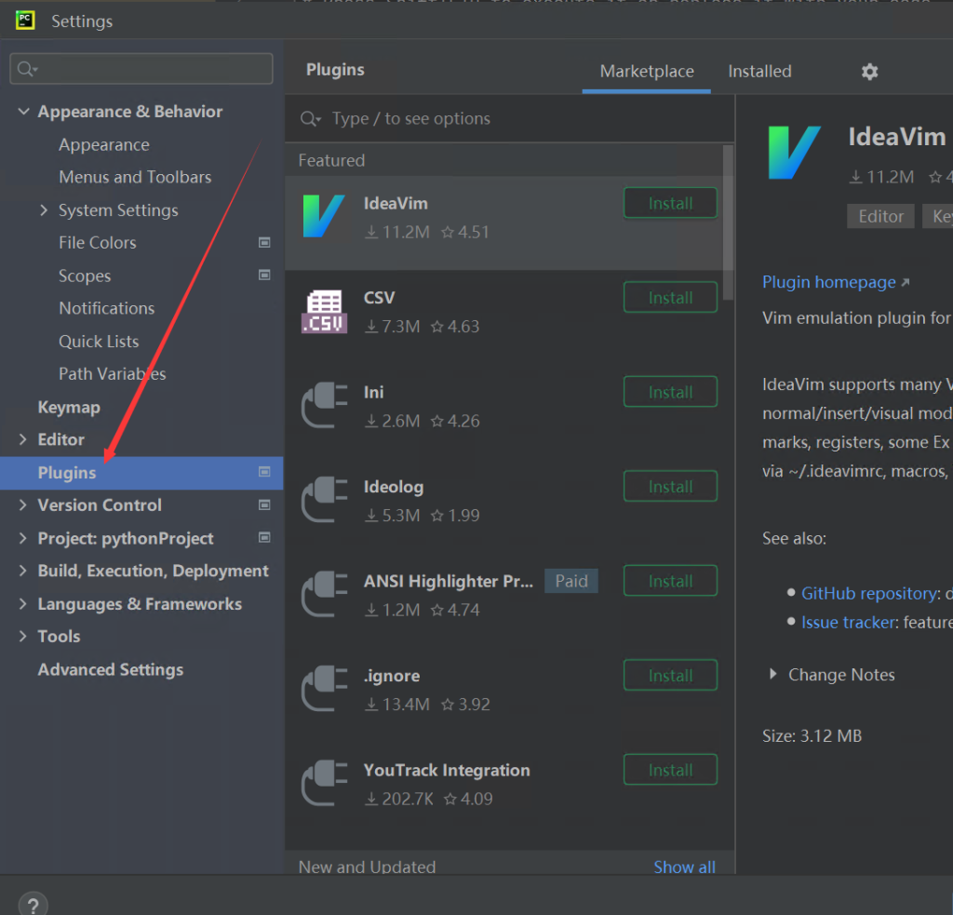
Task: Install the Ideolog plugin
Action: pos(670,487)
